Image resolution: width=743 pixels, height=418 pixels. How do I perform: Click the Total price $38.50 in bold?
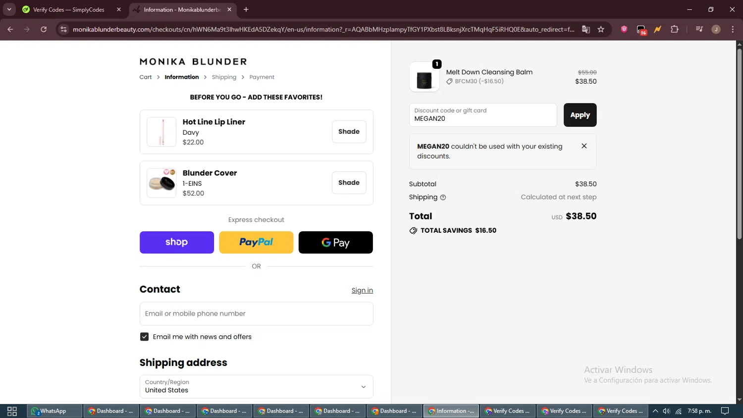pyautogui.click(x=581, y=216)
